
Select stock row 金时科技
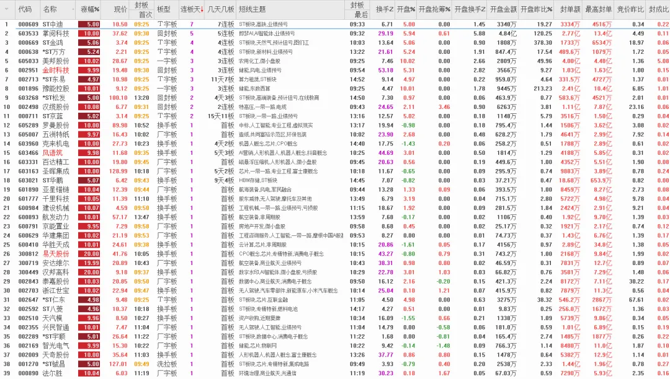pyautogui.click(x=335, y=71)
